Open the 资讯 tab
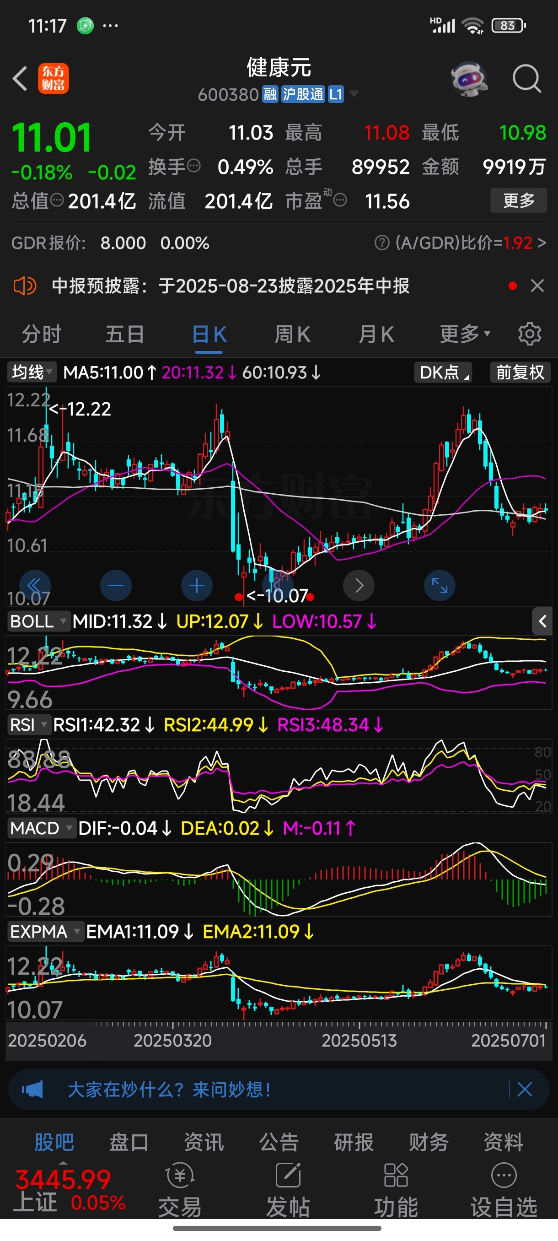 tap(204, 1142)
